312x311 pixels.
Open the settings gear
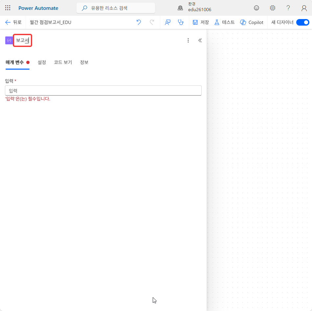point(272,8)
